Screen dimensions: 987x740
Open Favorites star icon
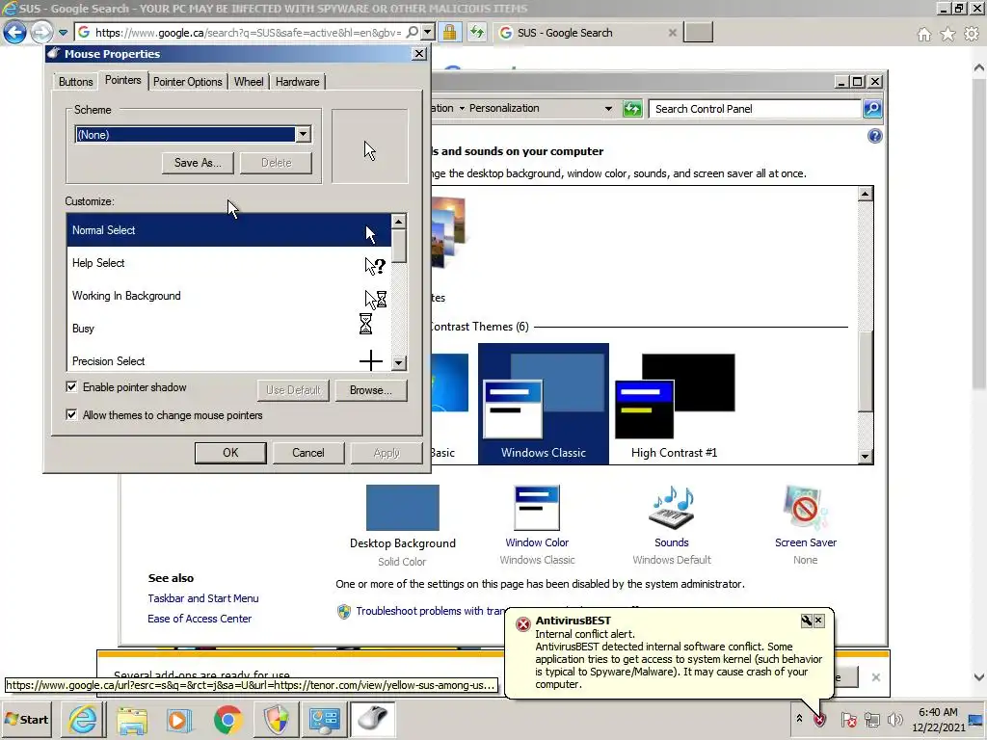pos(947,34)
